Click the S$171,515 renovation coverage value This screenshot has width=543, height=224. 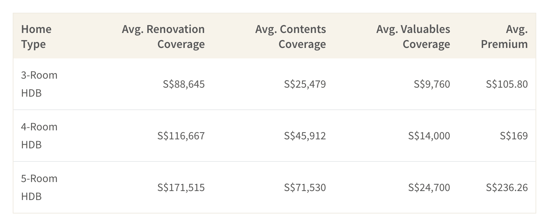tap(181, 187)
